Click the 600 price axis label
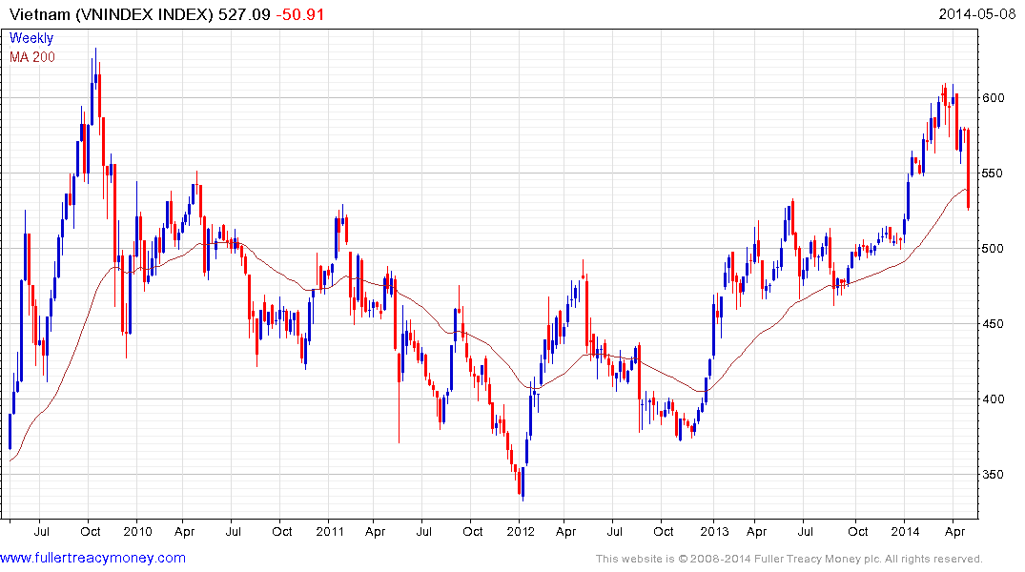The height and width of the screenshot is (572, 1025). pos(993,98)
